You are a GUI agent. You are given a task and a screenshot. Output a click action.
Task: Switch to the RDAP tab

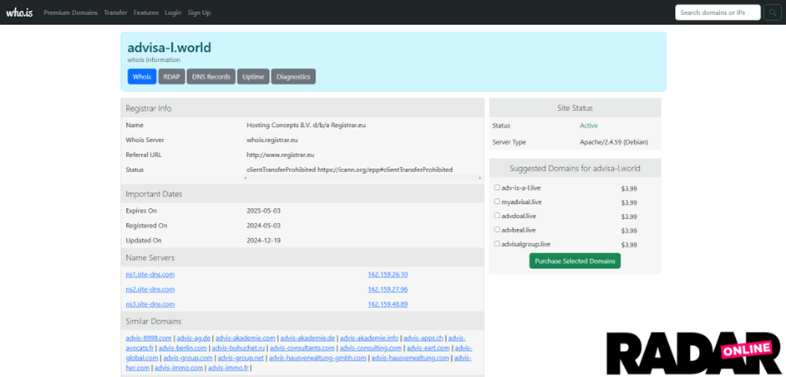tap(171, 77)
